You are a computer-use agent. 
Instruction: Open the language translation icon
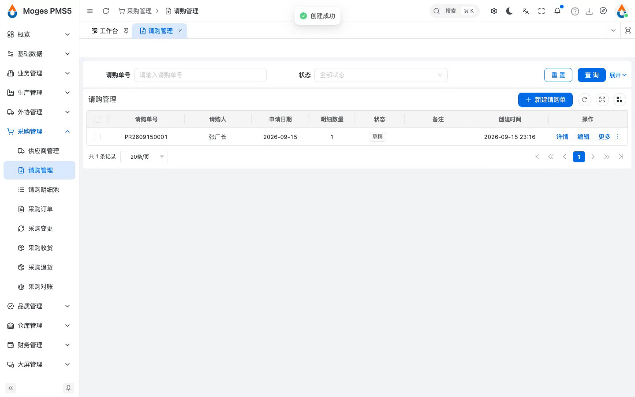pyautogui.click(x=526, y=11)
